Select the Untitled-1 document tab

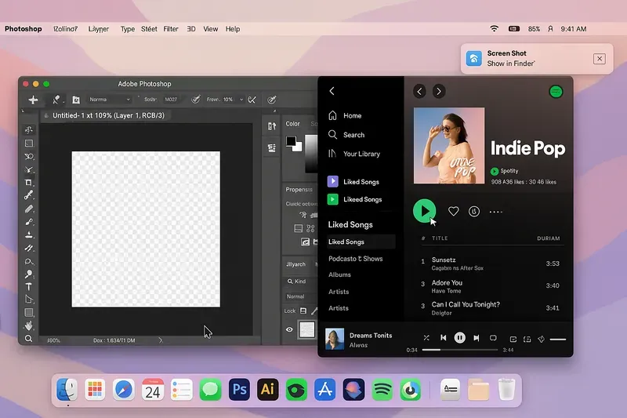[105, 115]
